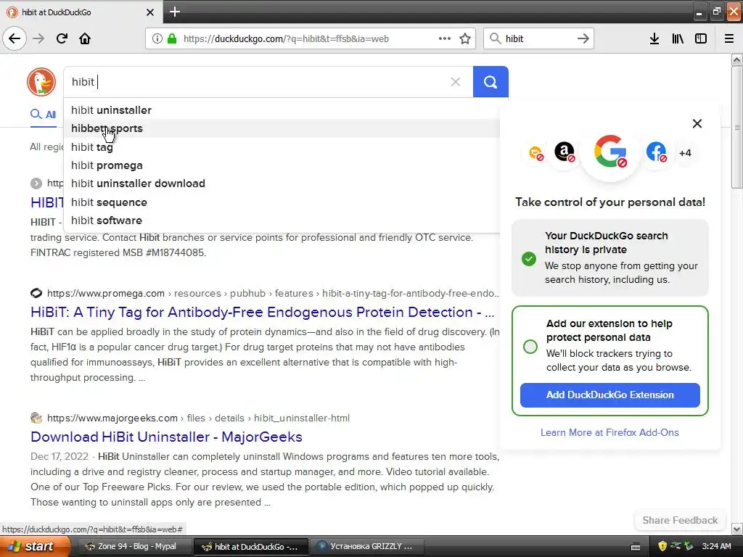This screenshot has height=557, width=743.
Task: Select suggestion 'hibit sequence'
Action: click(282, 202)
